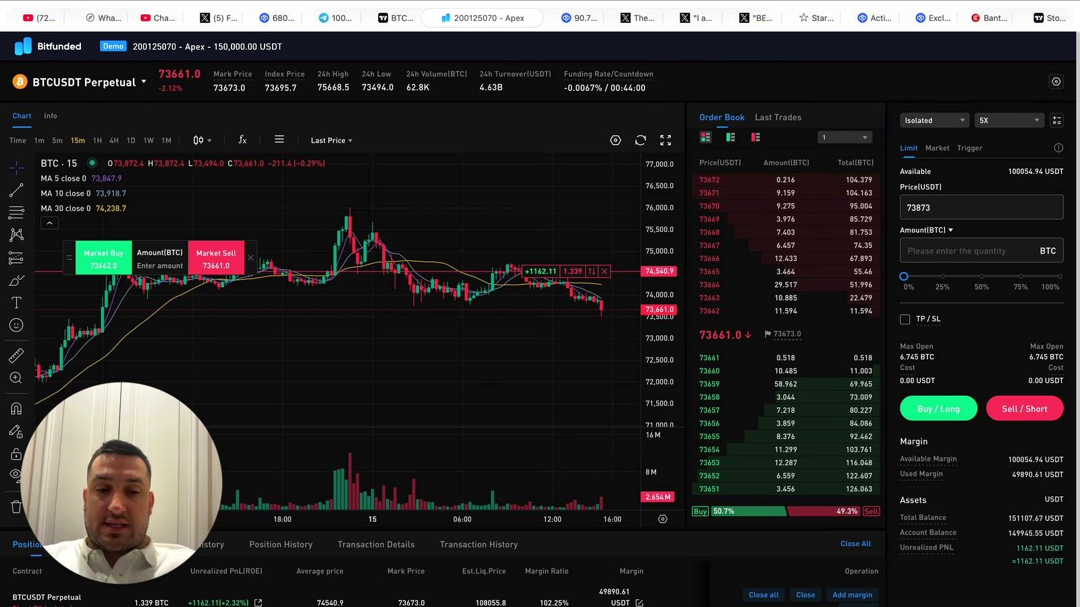This screenshot has width=1080, height=607.
Task: Lock all drawing tools
Action: pyautogui.click(x=16, y=454)
